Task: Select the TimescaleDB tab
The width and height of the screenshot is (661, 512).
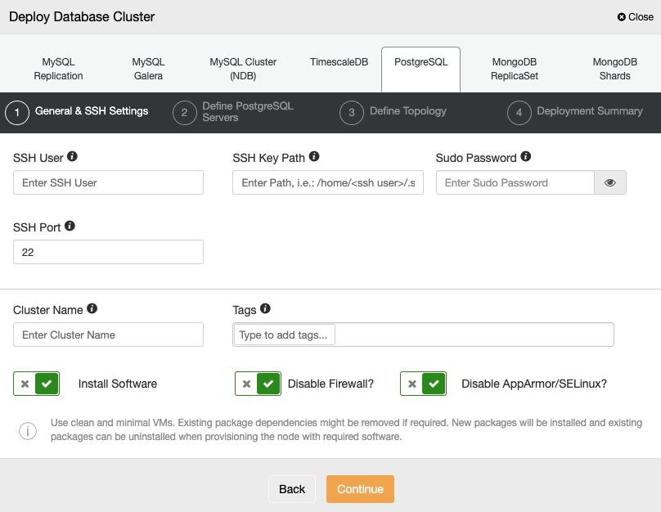Action: pos(339,62)
